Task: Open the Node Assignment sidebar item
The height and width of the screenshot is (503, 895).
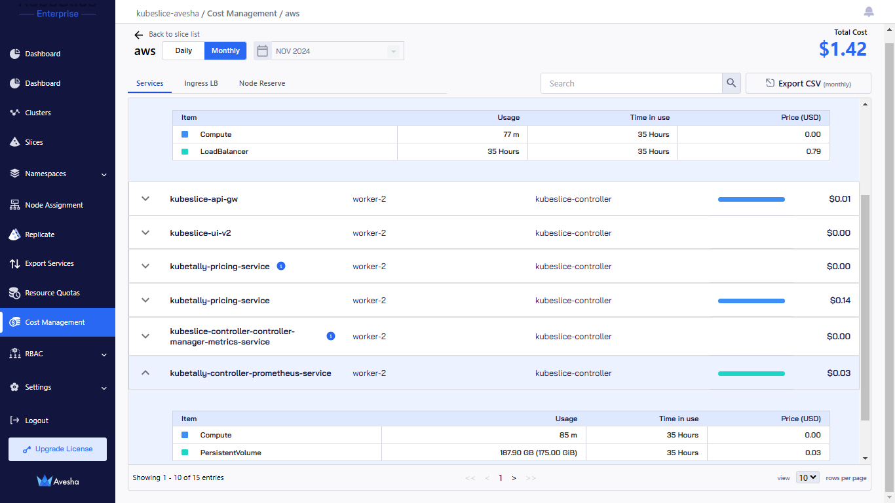Action: pos(54,205)
